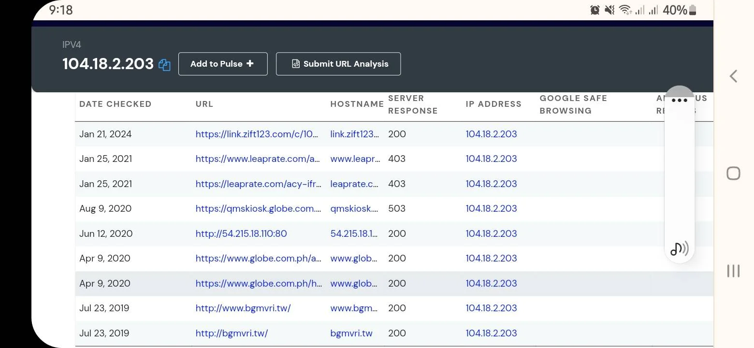The width and height of the screenshot is (754, 348).
Task: Open https://www.leaprate.com URL link
Action: click(258, 159)
